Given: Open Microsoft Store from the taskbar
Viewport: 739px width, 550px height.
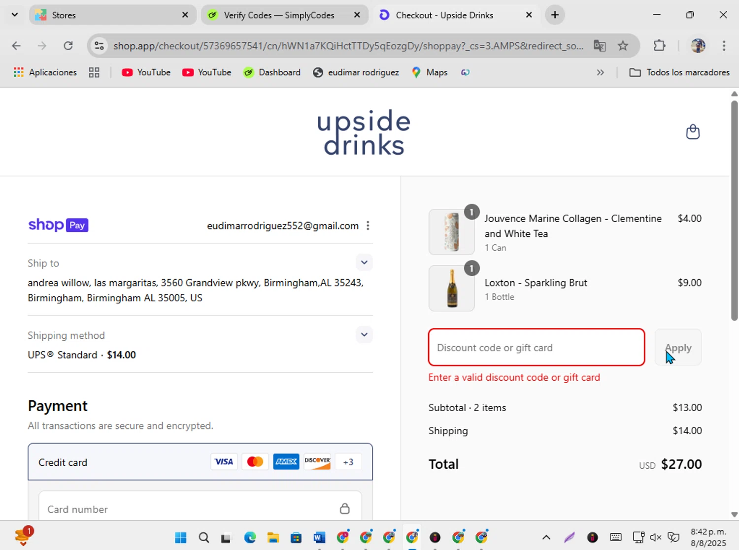Looking at the screenshot, I should tap(296, 537).
